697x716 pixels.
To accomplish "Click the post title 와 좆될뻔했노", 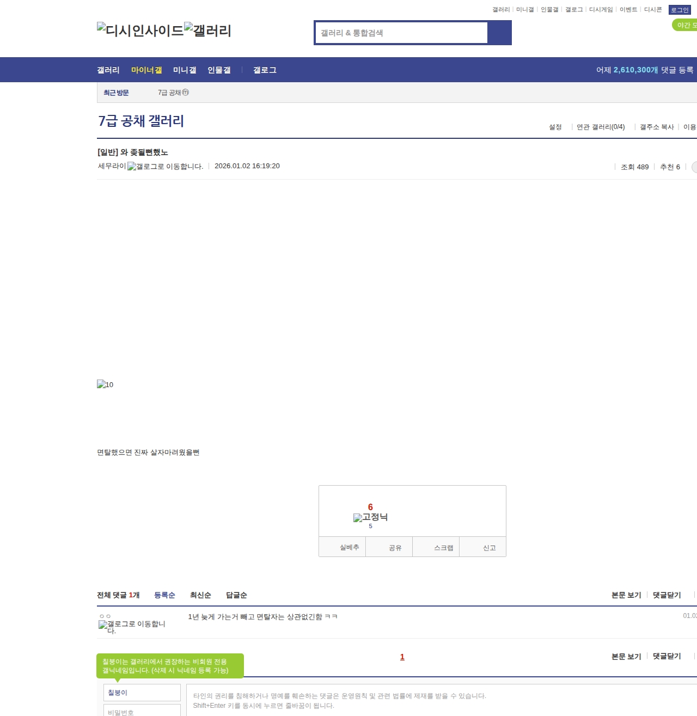I will tap(144, 152).
